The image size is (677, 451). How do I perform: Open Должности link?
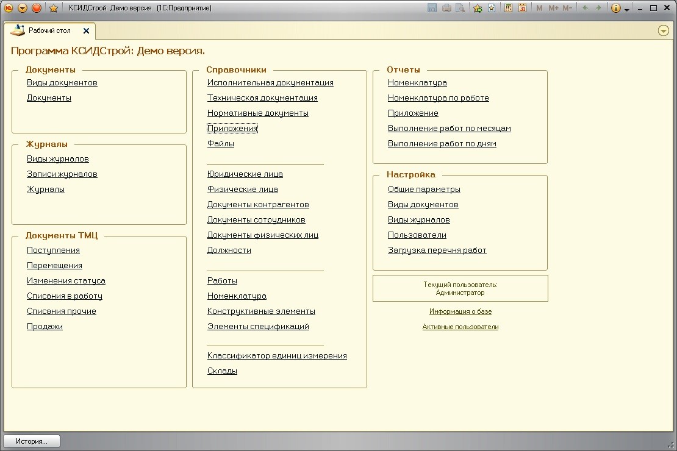229,250
